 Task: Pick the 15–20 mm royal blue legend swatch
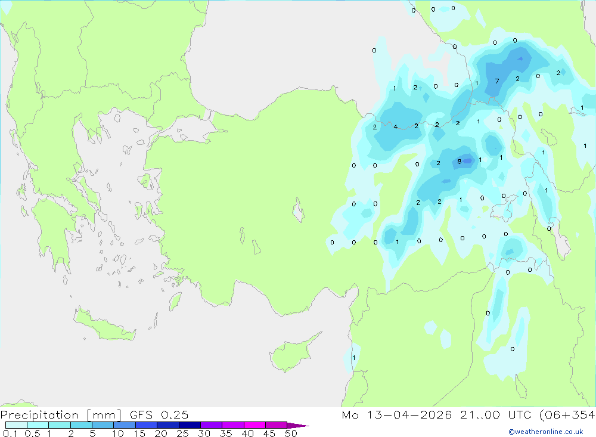pos(146,425)
